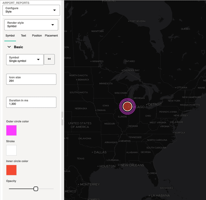
Task: Click the THUNDER BAY map label
Action: pyautogui.click(x=131, y=70)
